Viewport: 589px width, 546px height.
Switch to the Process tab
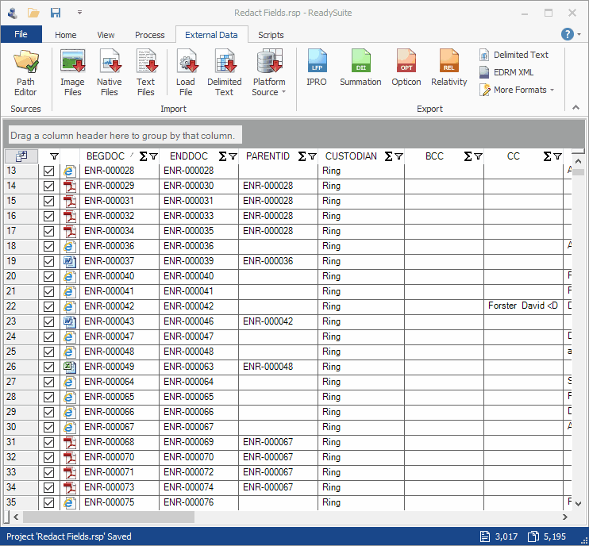pyautogui.click(x=149, y=35)
